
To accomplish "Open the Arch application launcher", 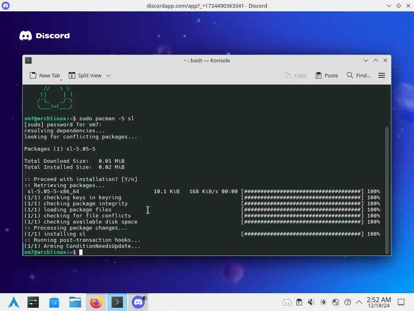I will coord(13,302).
